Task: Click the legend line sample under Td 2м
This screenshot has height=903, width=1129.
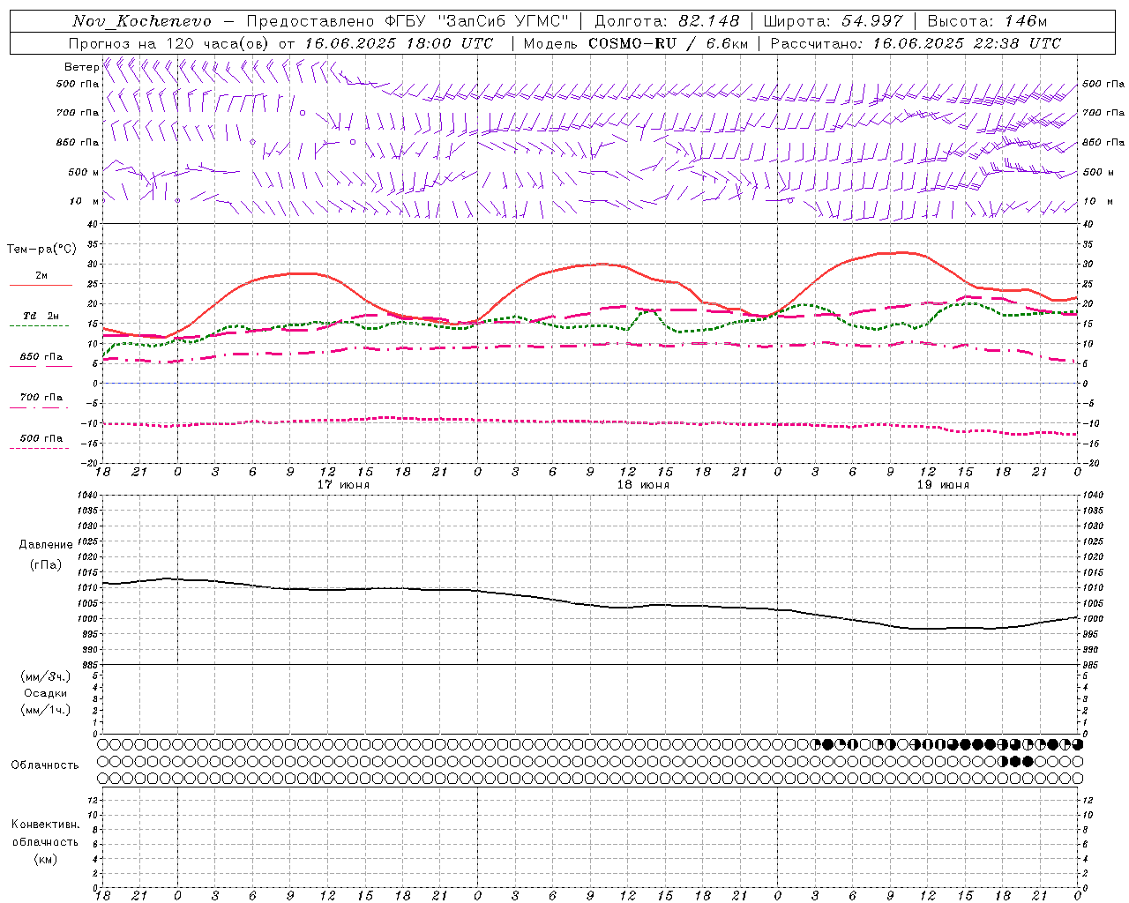Action: pyautogui.click(x=40, y=326)
